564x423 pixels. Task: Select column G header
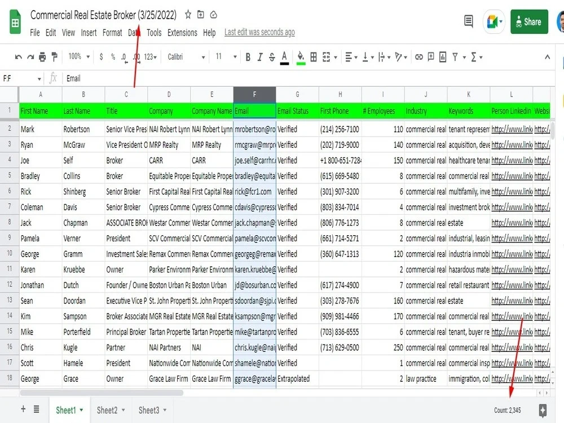tap(297, 95)
